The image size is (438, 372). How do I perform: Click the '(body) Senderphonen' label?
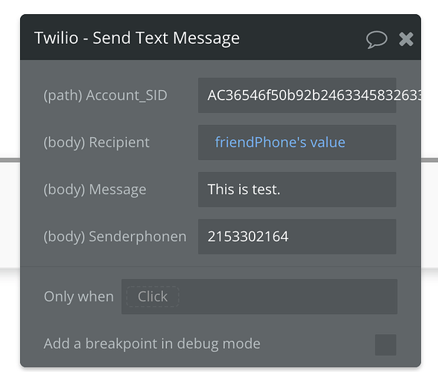point(115,237)
